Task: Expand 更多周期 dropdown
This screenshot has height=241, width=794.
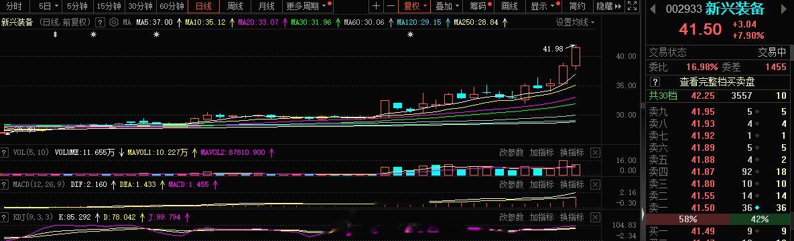Action: (x=307, y=6)
